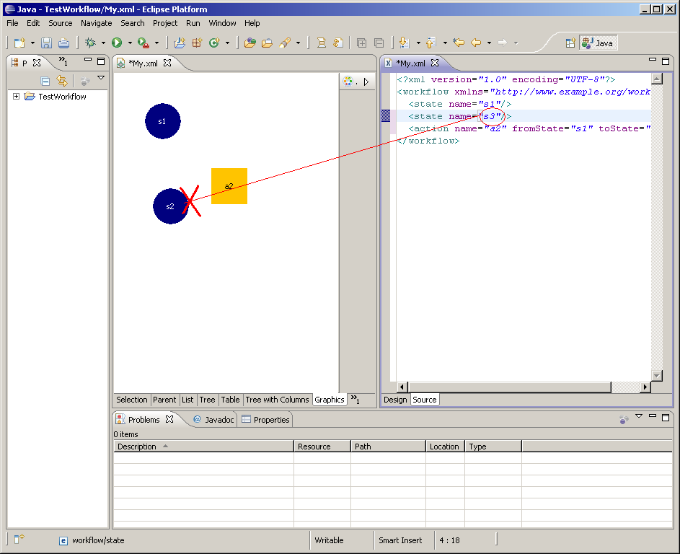
Task: Open the Package Explorer view menu triangle
Action: [101, 78]
